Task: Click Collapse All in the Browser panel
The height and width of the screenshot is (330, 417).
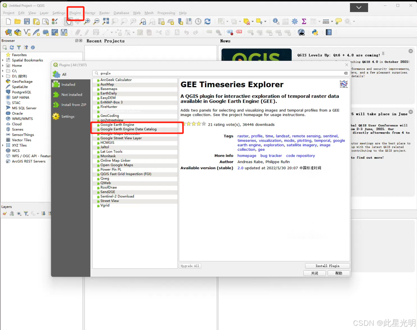Action: 26,48
